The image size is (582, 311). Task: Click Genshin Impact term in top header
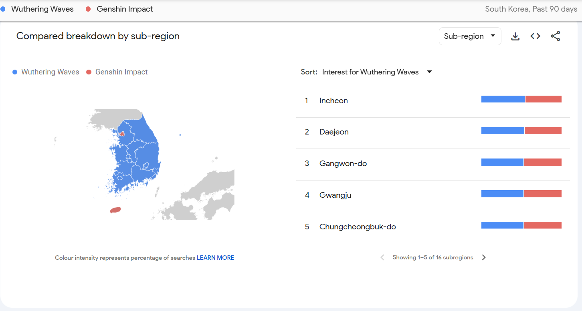pos(125,9)
